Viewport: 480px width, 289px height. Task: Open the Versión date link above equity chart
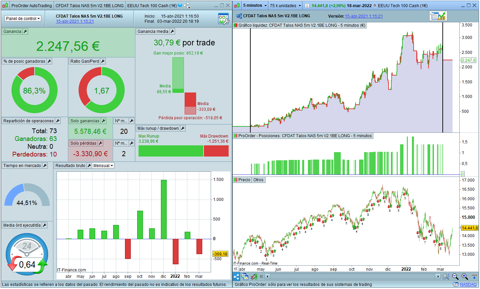click(364, 16)
